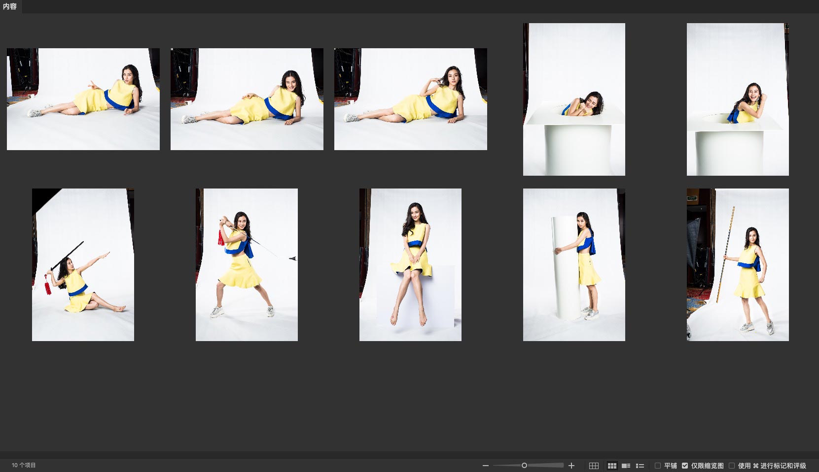Select photo of woman seated on white cube
Screen dimensions: 819x472
coord(410,265)
